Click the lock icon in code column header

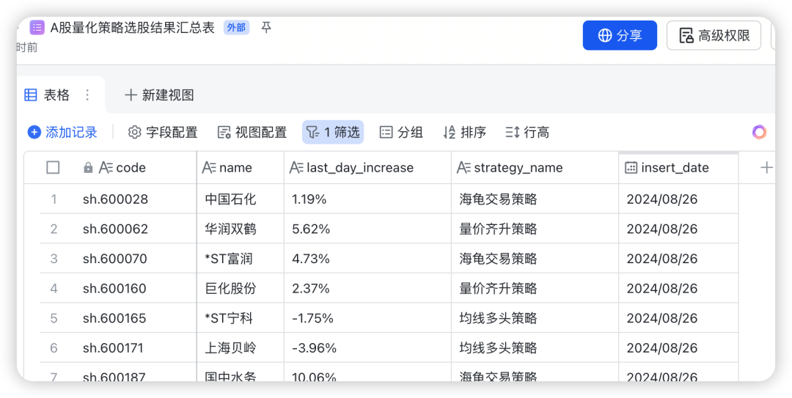pyautogui.click(x=89, y=168)
